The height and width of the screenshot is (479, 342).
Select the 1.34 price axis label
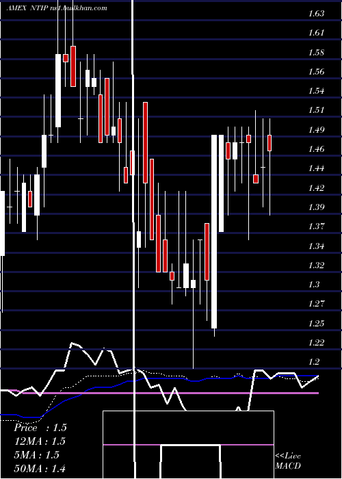point(316,246)
